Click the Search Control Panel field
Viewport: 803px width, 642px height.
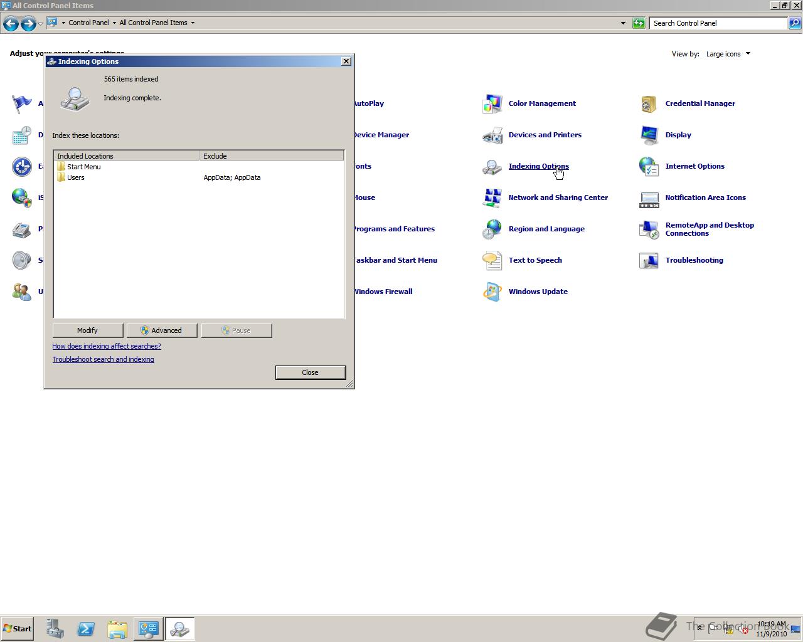point(718,23)
